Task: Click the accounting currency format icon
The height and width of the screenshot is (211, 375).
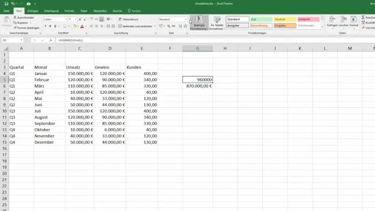Action: (x=161, y=26)
